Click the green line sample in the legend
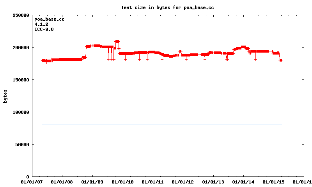The image size is (312, 187). coord(74,24)
